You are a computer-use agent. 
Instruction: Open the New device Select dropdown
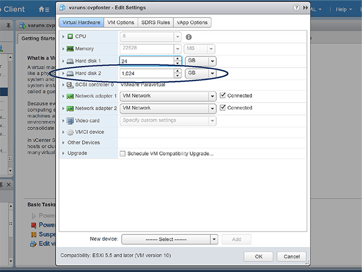pyautogui.click(x=170, y=239)
